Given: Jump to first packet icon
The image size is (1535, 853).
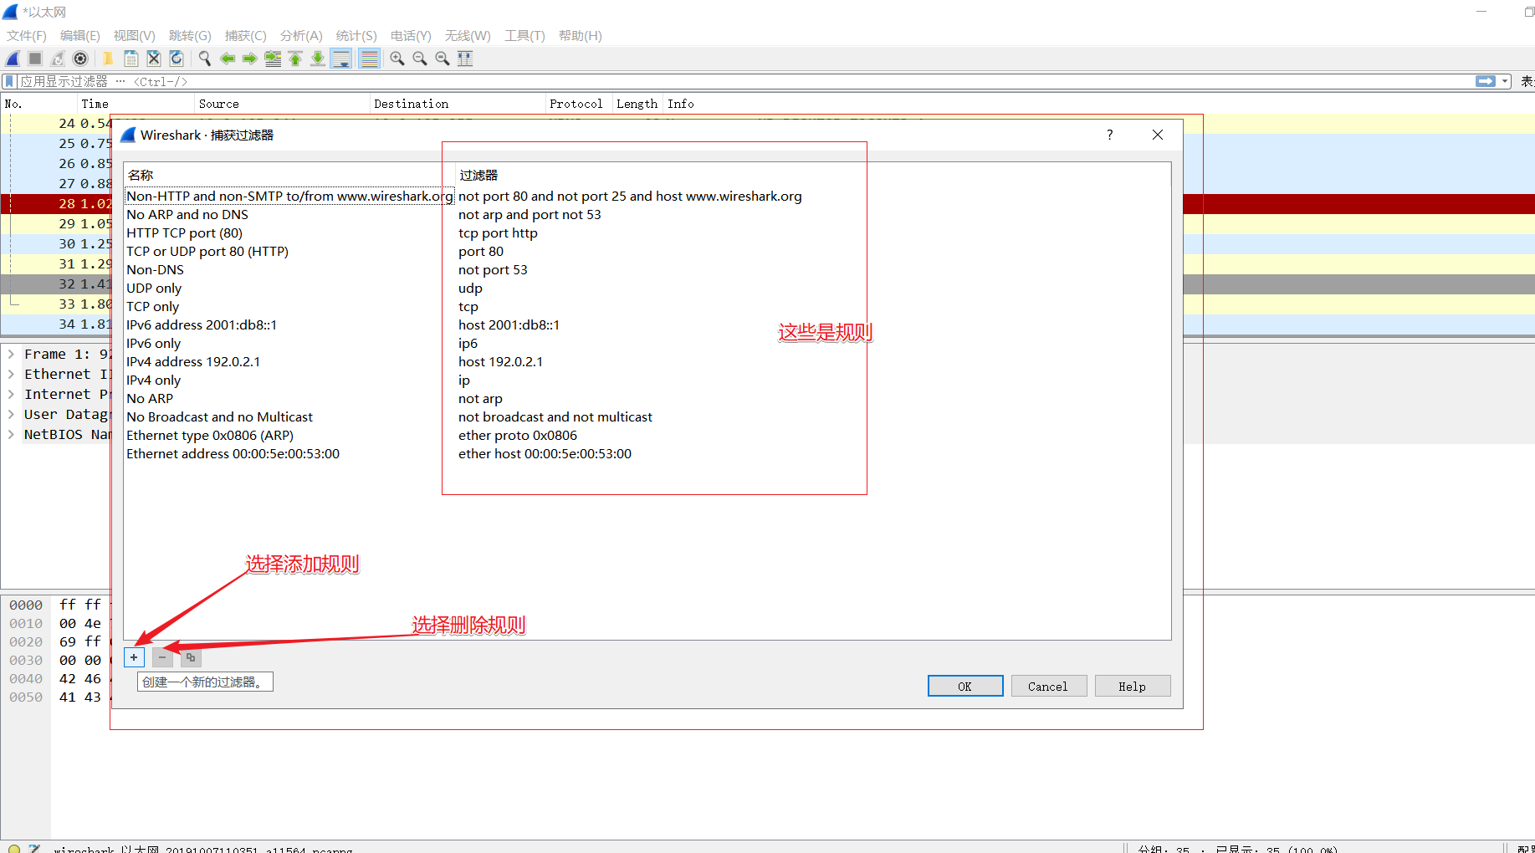Looking at the screenshot, I should coord(295,59).
